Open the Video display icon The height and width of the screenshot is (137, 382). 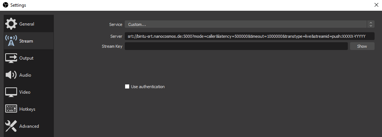coord(11,92)
